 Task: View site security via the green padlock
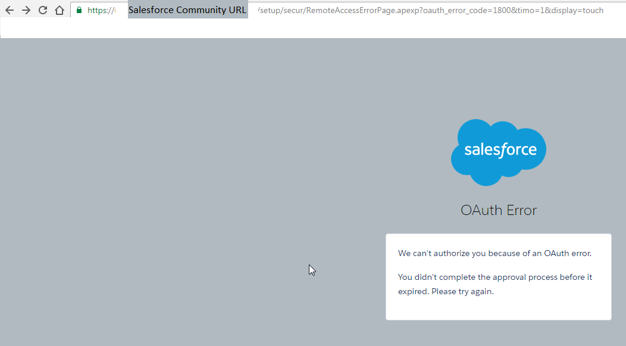79,10
